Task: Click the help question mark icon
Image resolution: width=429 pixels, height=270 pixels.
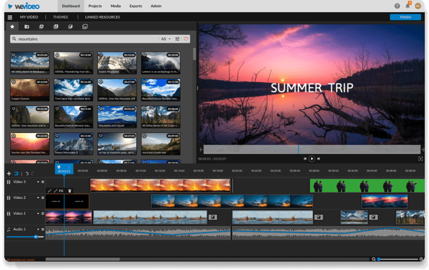Action: 397,6
